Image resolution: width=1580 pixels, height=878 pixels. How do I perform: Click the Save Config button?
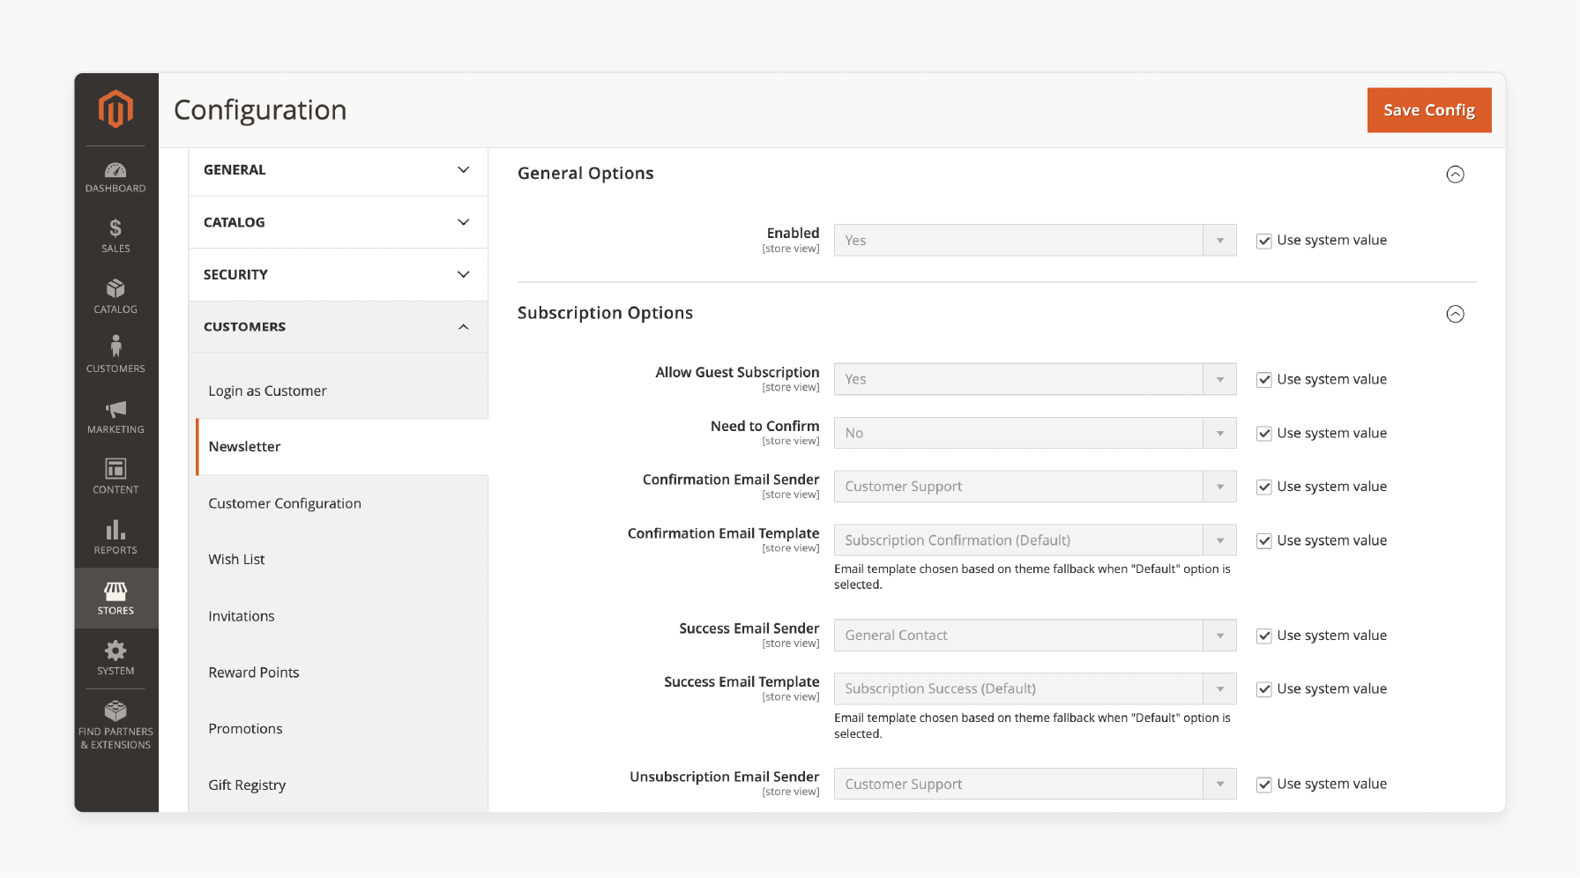click(x=1429, y=110)
